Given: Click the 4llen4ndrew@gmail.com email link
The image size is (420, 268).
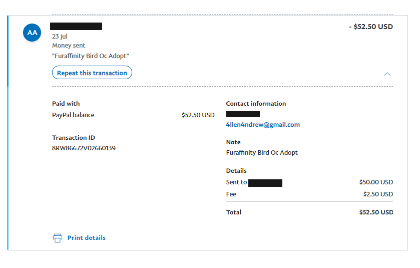Looking at the screenshot, I should pos(263,125).
